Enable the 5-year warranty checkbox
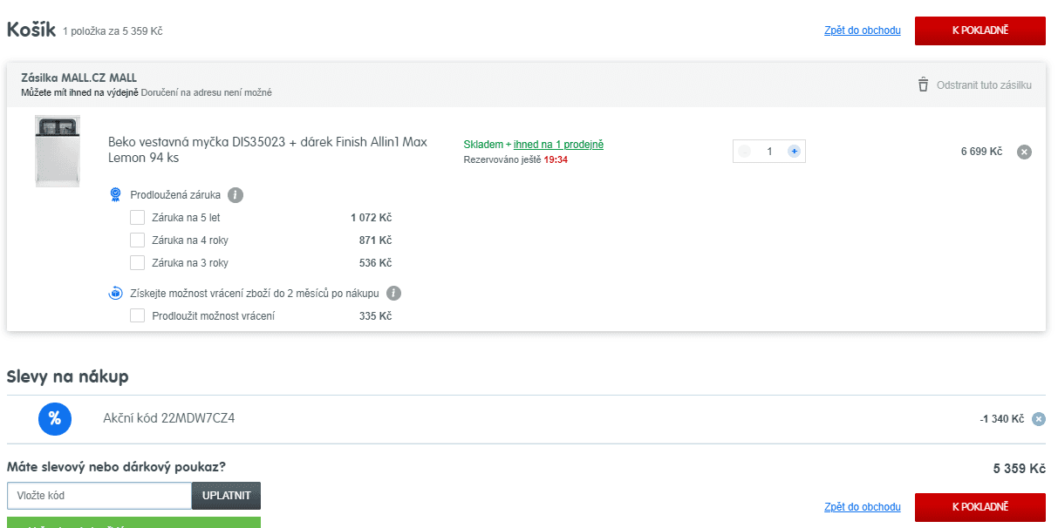This screenshot has height=528, width=1058. (137, 218)
